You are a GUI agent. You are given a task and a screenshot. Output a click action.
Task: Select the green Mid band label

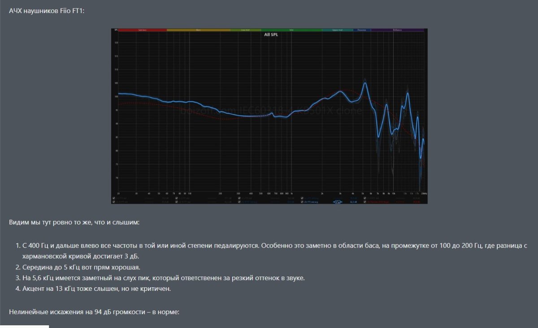[291, 30]
